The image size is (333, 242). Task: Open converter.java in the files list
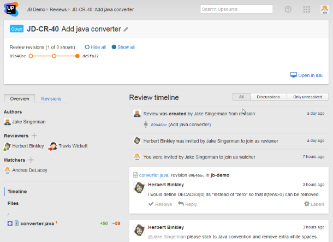pyautogui.click(x=37, y=223)
